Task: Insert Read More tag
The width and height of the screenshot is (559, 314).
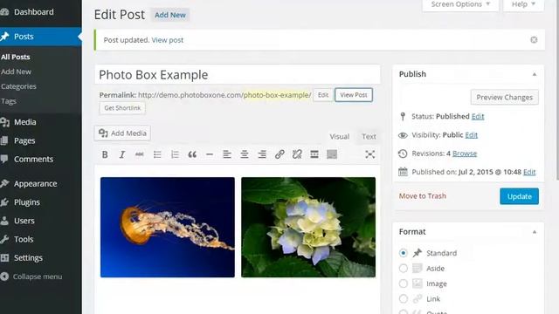Action: tap(314, 154)
